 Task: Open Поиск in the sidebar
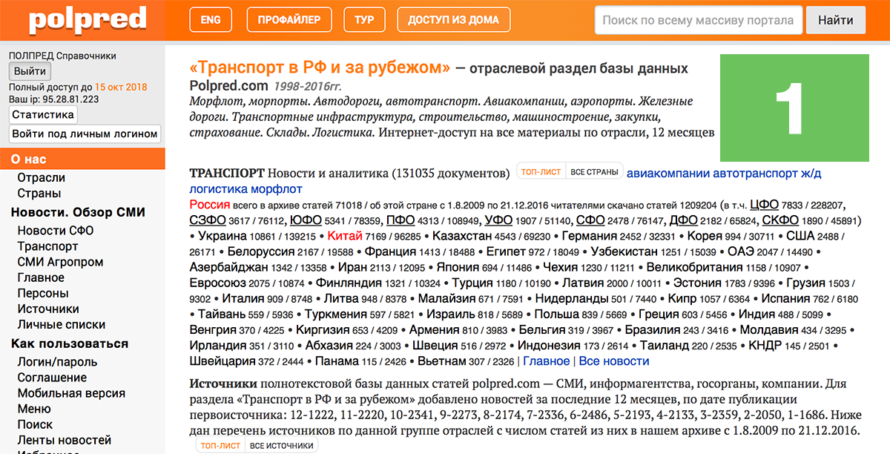pyautogui.click(x=35, y=424)
